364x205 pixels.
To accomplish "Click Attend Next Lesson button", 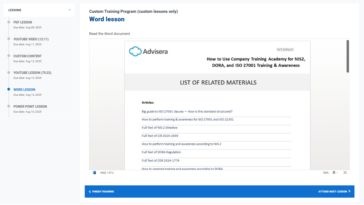I will [x=334, y=192].
